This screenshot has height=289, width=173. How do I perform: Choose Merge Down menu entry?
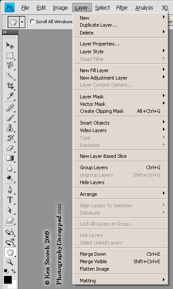click(120, 254)
